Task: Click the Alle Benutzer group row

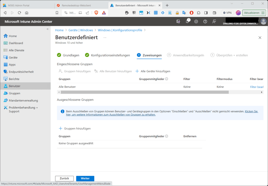Action: click(x=160, y=87)
